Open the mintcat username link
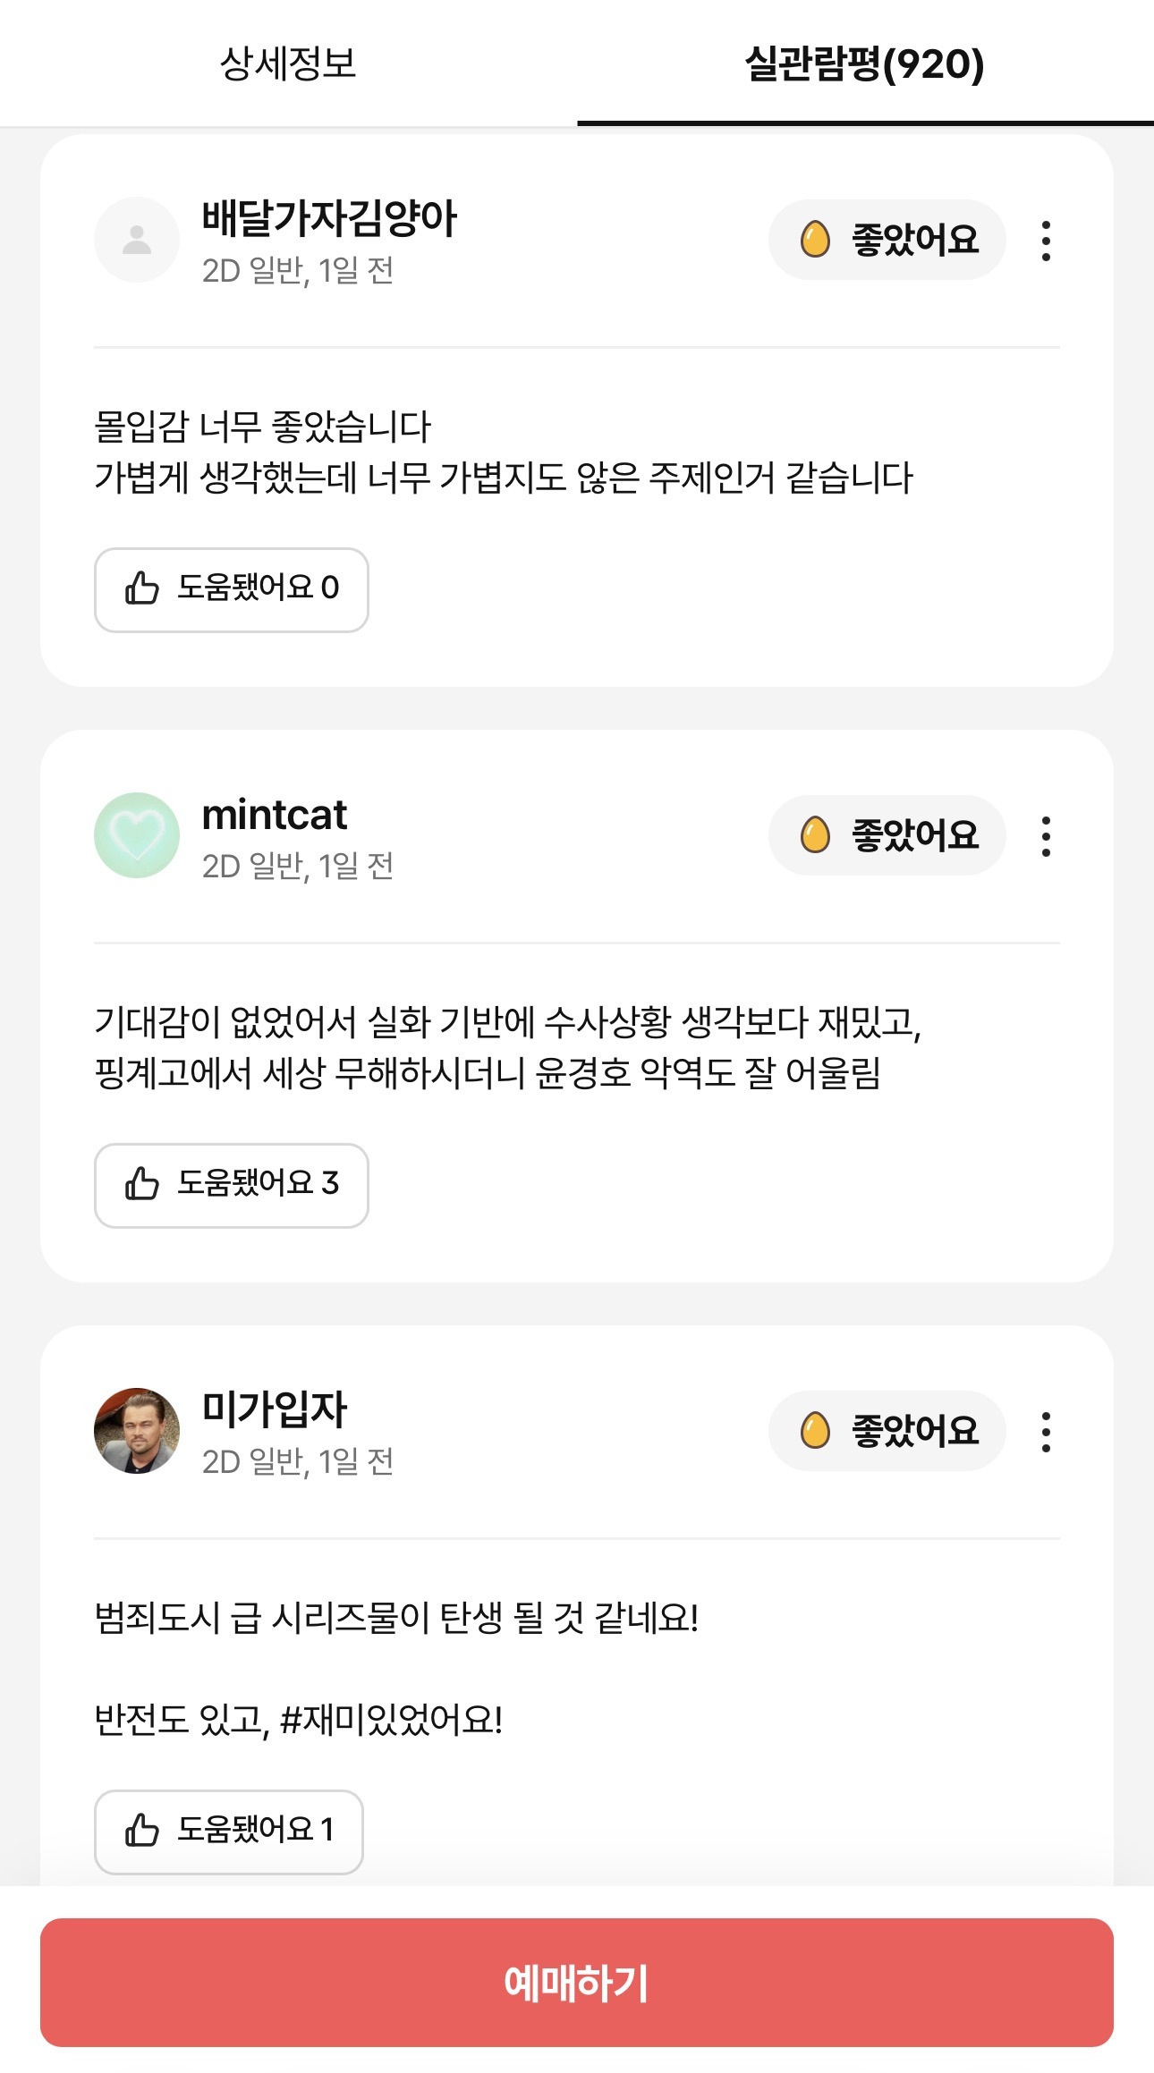1154x2073 pixels. pos(275,815)
